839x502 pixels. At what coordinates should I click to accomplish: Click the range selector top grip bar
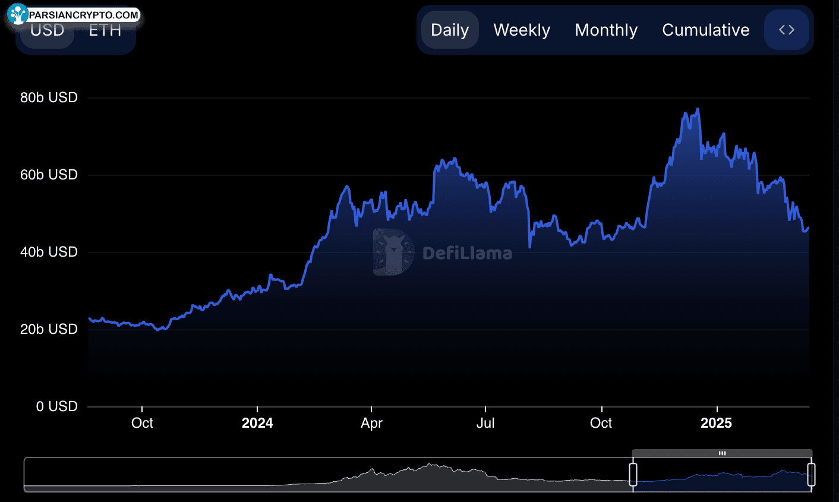point(722,453)
